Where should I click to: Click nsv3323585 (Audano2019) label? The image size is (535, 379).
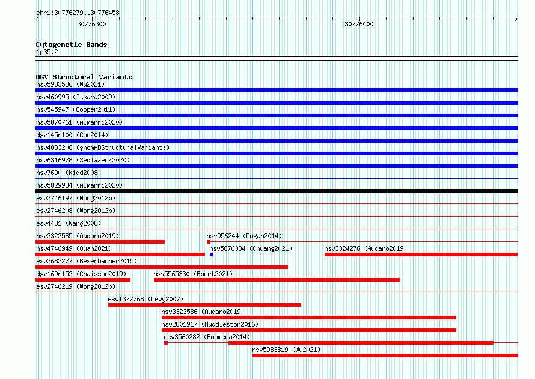78,236
